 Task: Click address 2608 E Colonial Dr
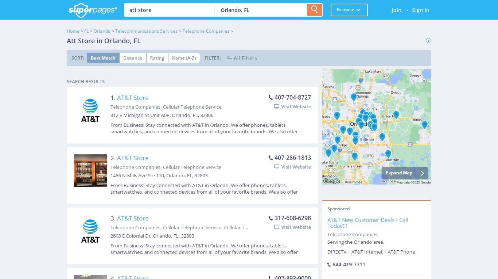coord(152,236)
